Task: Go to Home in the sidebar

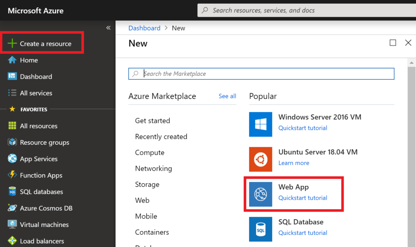Action: point(29,60)
